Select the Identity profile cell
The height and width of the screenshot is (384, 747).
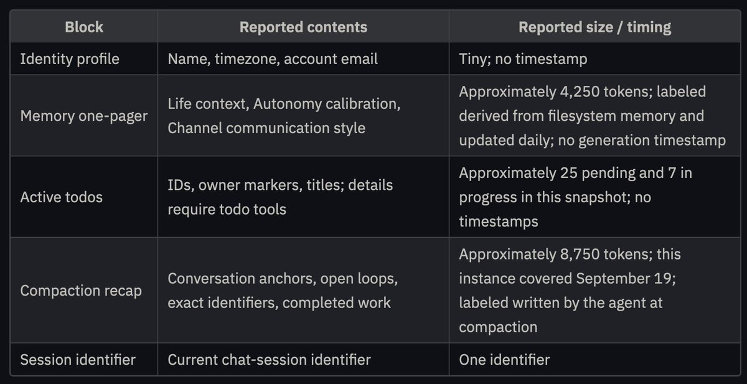[83, 59]
